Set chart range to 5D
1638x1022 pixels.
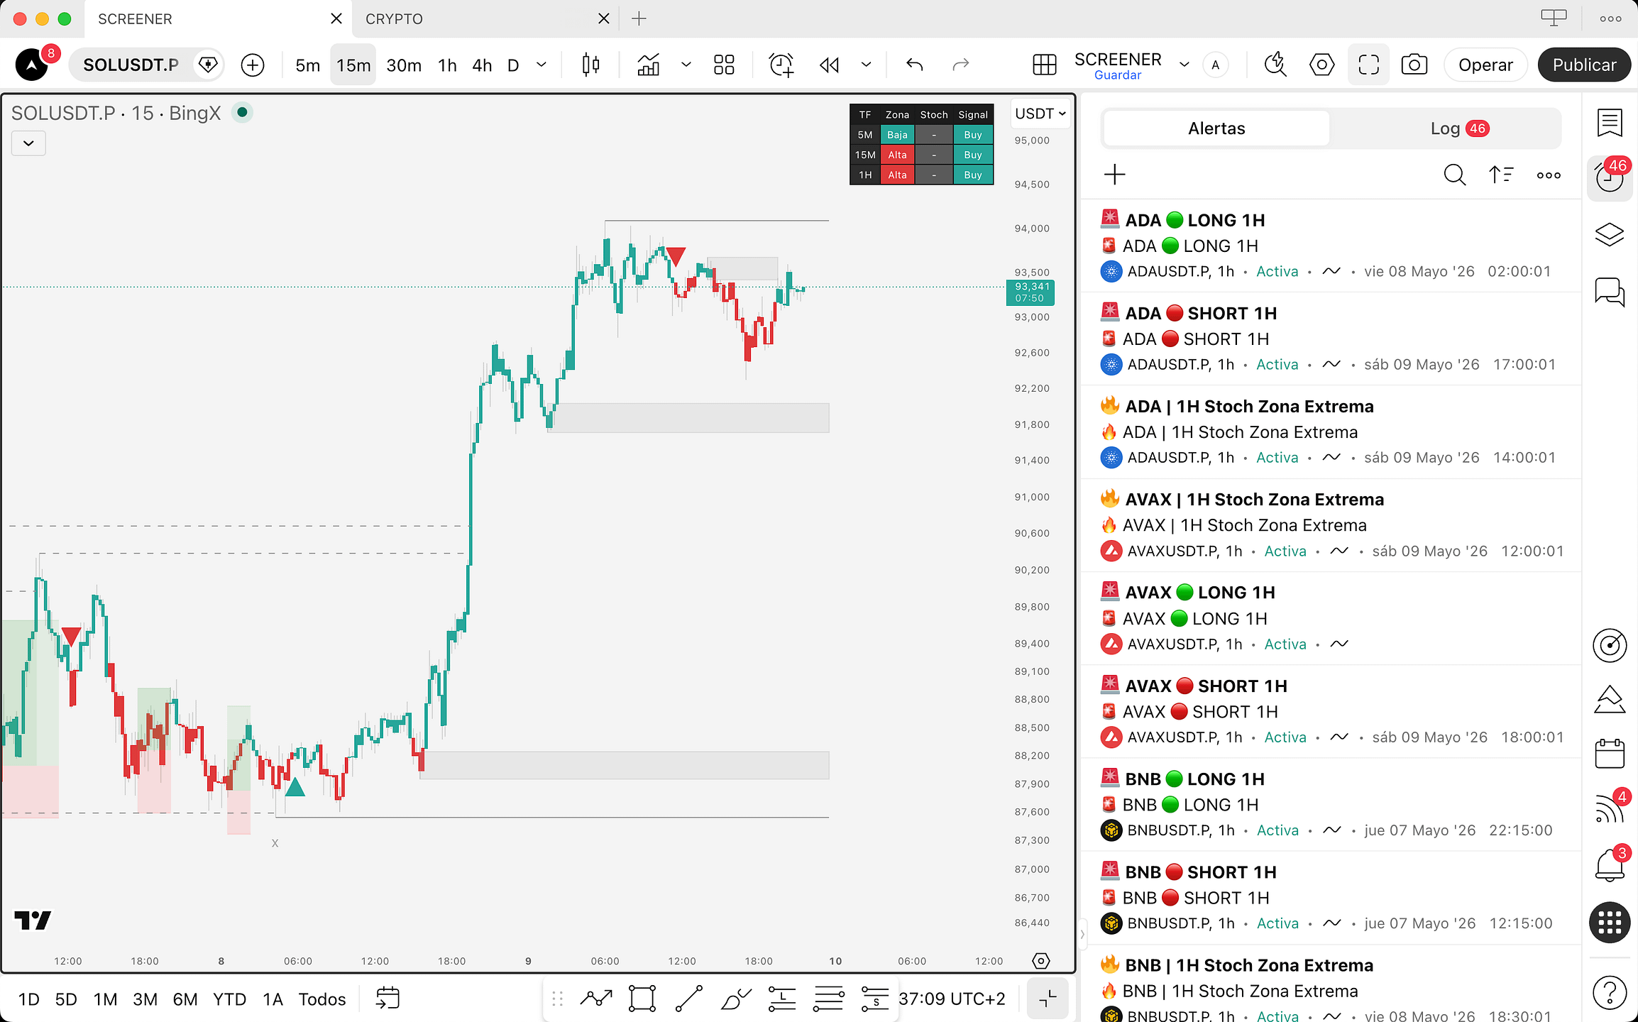click(66, 999)
